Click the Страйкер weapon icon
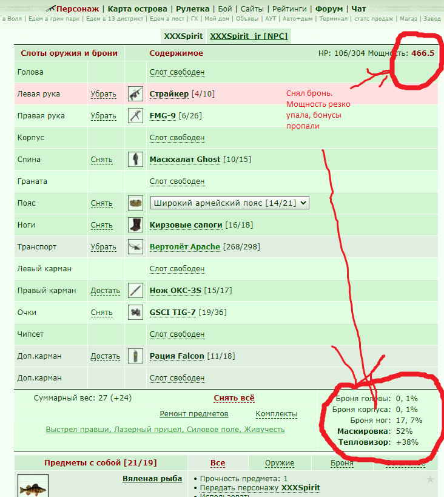Viewport: 444px width, 497px height. tap(135, 94)
